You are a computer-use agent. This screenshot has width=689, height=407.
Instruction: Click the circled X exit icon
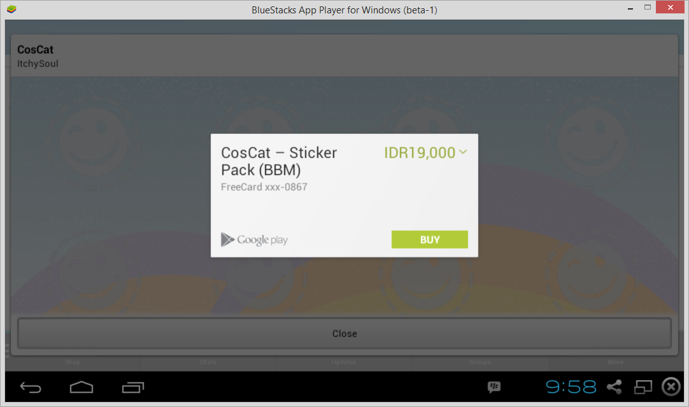click(671, 387)
